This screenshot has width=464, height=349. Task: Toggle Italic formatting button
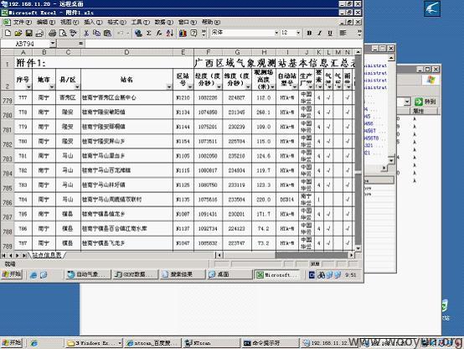320,33
